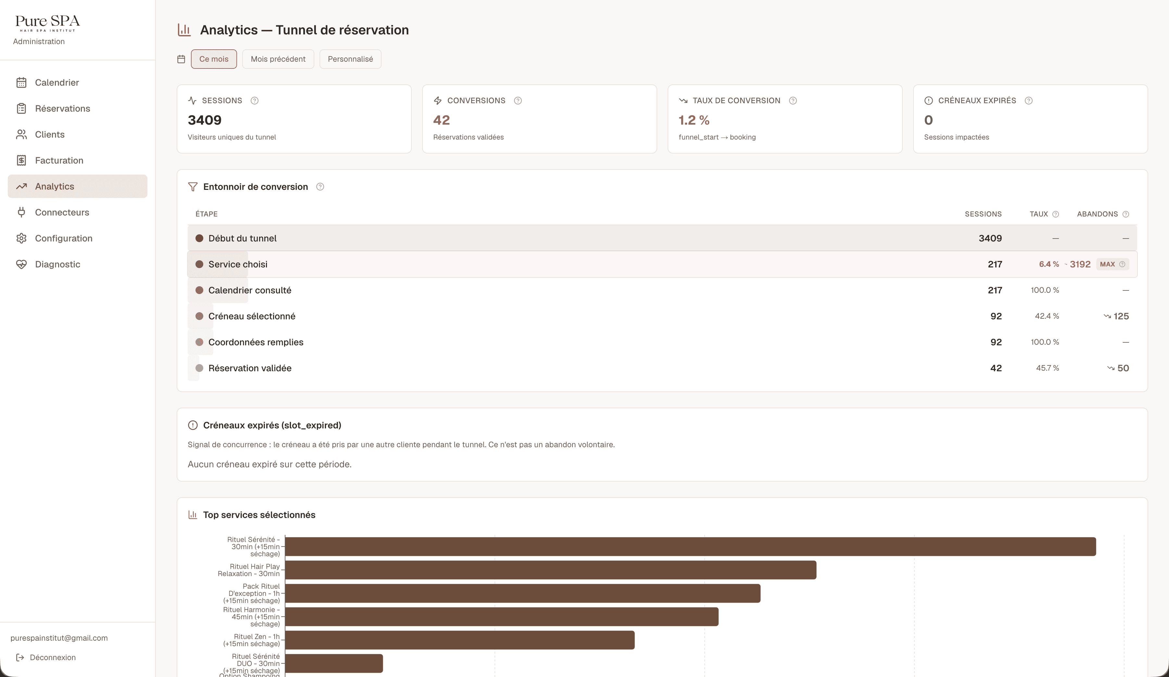Image resolution: width=1169 pixels, height=677 pixels.
Task: Open help icon beside CRÉNEAUX EXPIRÉS card
Action: pyautogui.click(x=1028, y=101)
